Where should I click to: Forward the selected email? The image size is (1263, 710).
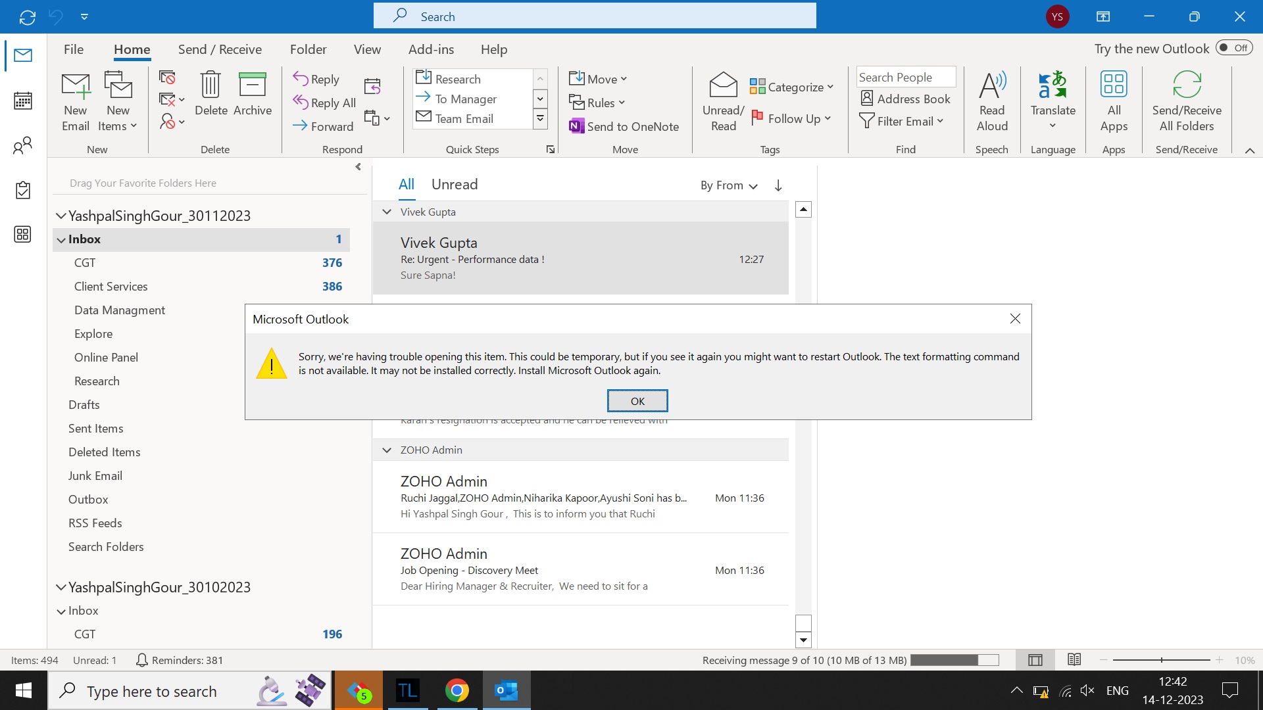[x=323, y=126]
